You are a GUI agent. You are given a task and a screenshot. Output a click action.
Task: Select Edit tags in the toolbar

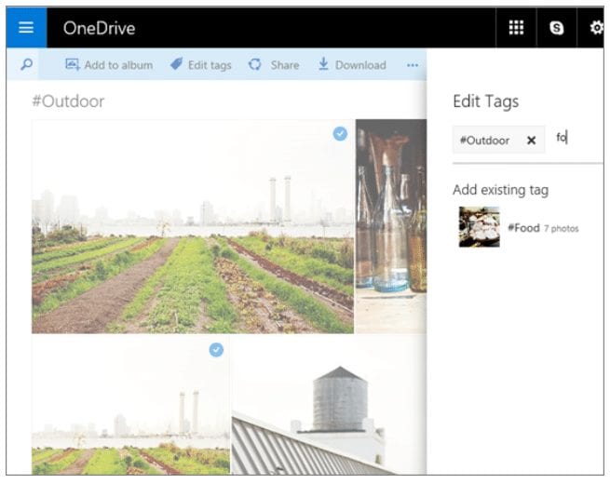click(x=200, y=65)
